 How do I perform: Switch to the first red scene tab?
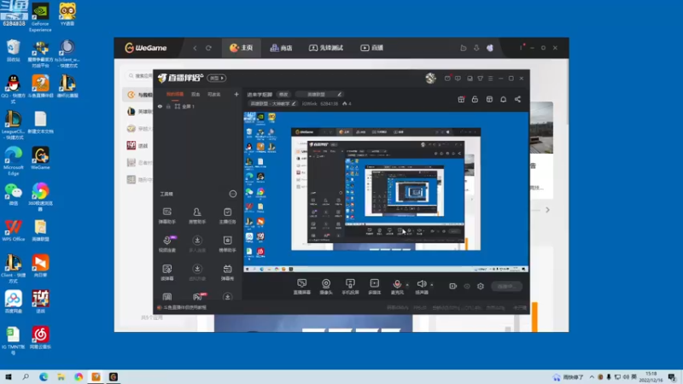(175, 94)
